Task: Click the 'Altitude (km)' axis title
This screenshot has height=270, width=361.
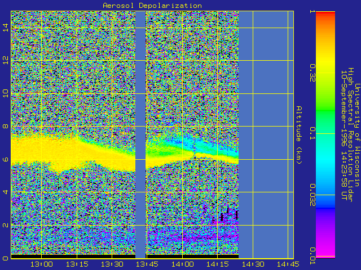Action: 299,135
